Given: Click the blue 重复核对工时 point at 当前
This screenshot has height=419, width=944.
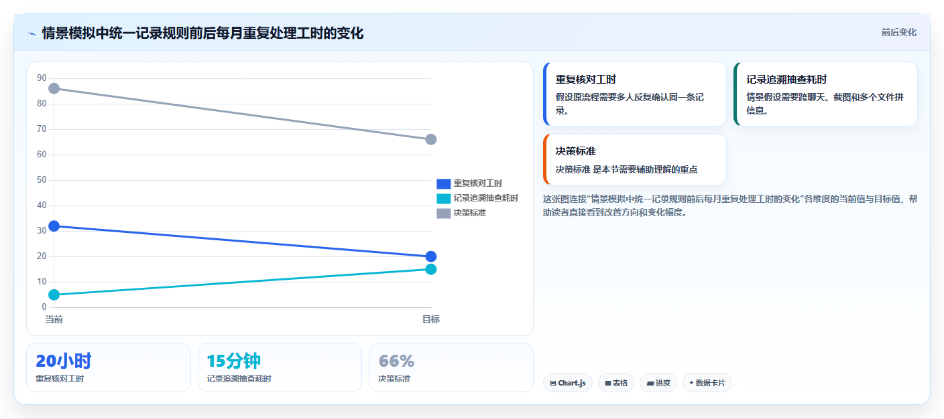Looking at the screenshot, I should tap(54, 226).
